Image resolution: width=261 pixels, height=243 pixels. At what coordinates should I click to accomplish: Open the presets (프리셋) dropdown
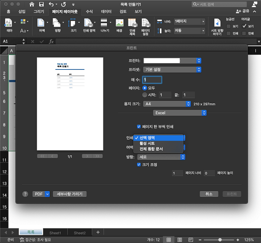[172, 69]
